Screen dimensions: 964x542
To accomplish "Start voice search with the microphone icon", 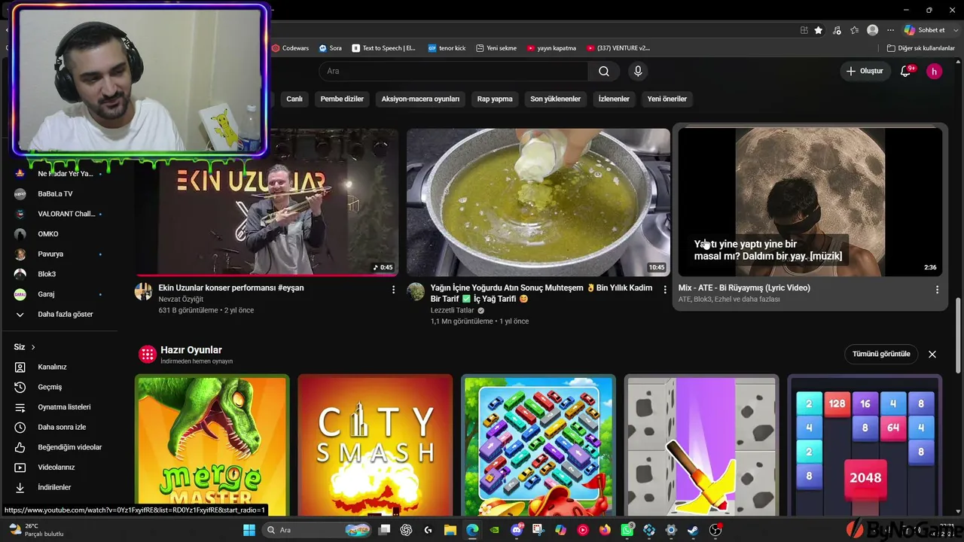I will point(638,72).
